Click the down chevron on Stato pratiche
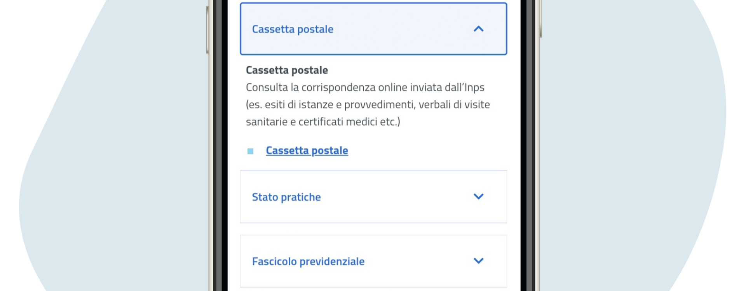Image resolution: width=746 pixels, height=291 pixels. click(x=478, y=196)
